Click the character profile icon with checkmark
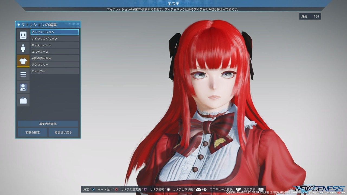The width and height of the screenshot is (347, 195). point(23,87)
